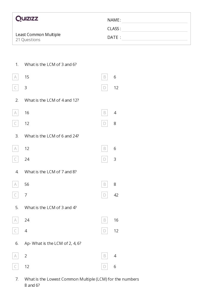Click the Quizizz logo
The height and width of the screenshot is (287, 203).
[27, 18]
